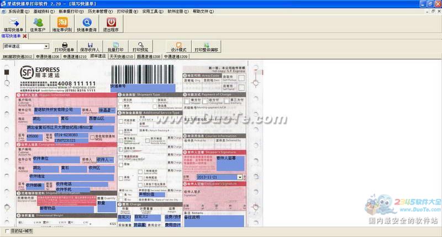Click the sender company field 星诺软件开发有限公司
Viewport: 442px width, 237px height.
pos(57,111)
